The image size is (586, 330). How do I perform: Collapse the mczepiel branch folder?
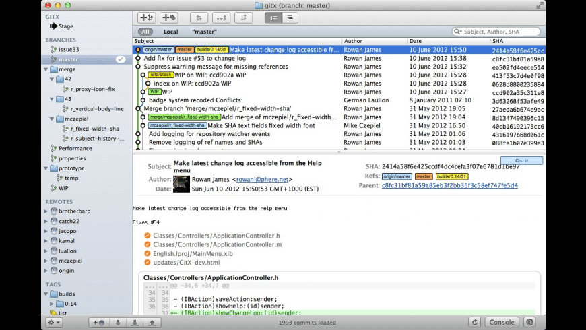point(52,119)
